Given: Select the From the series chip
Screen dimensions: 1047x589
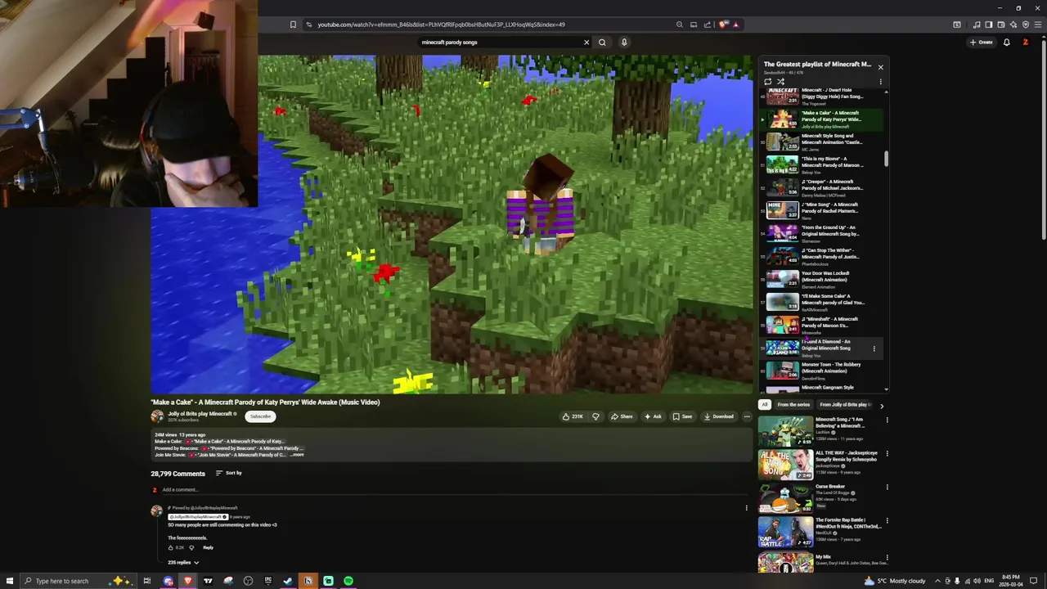Looking at the screenshot, I should coord(793,405).
